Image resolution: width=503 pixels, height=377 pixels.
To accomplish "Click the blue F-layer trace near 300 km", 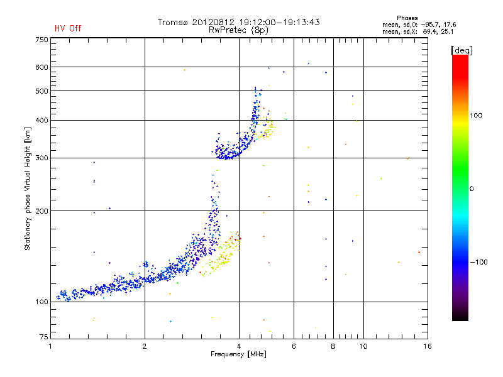I will point(228,155).
